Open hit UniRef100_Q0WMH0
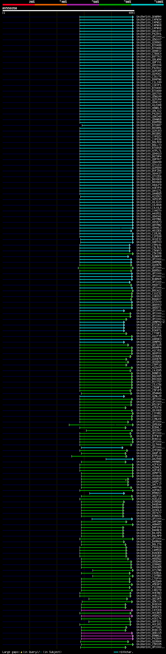Viewport: 166px width, 654px height. (x=149, y=17)
